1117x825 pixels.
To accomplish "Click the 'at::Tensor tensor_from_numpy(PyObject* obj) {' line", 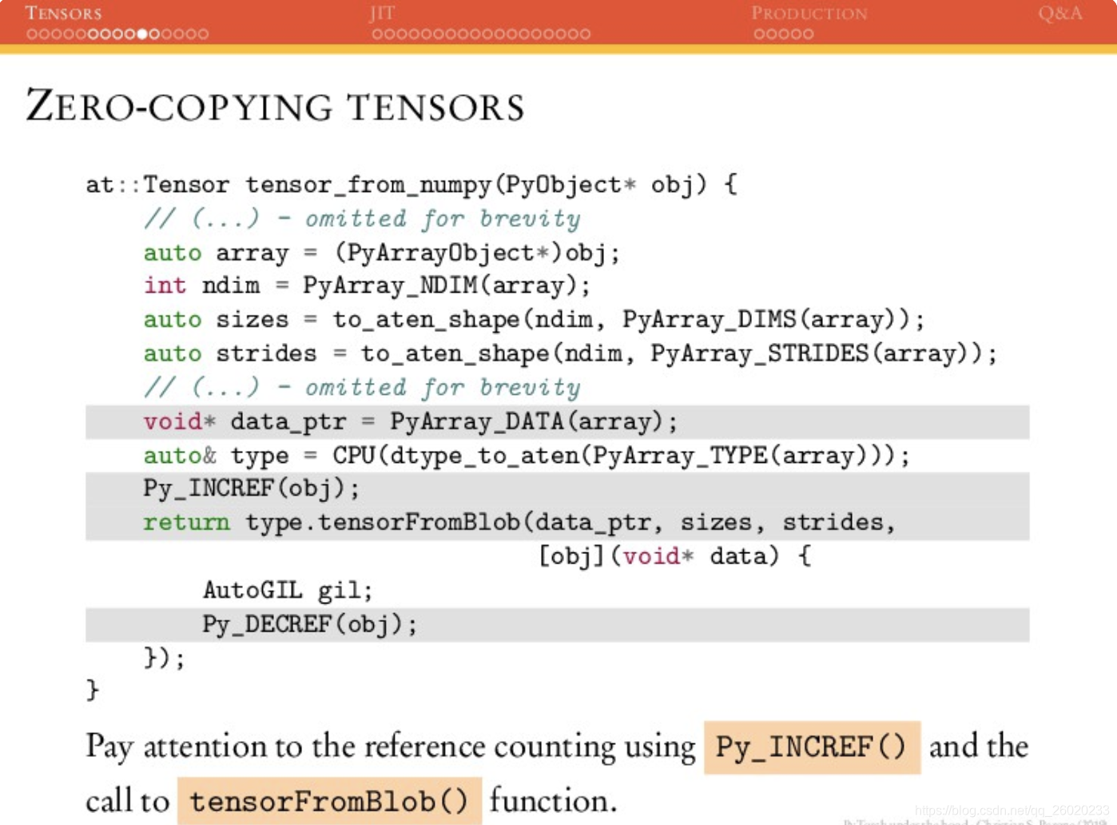I will point(411,185).
